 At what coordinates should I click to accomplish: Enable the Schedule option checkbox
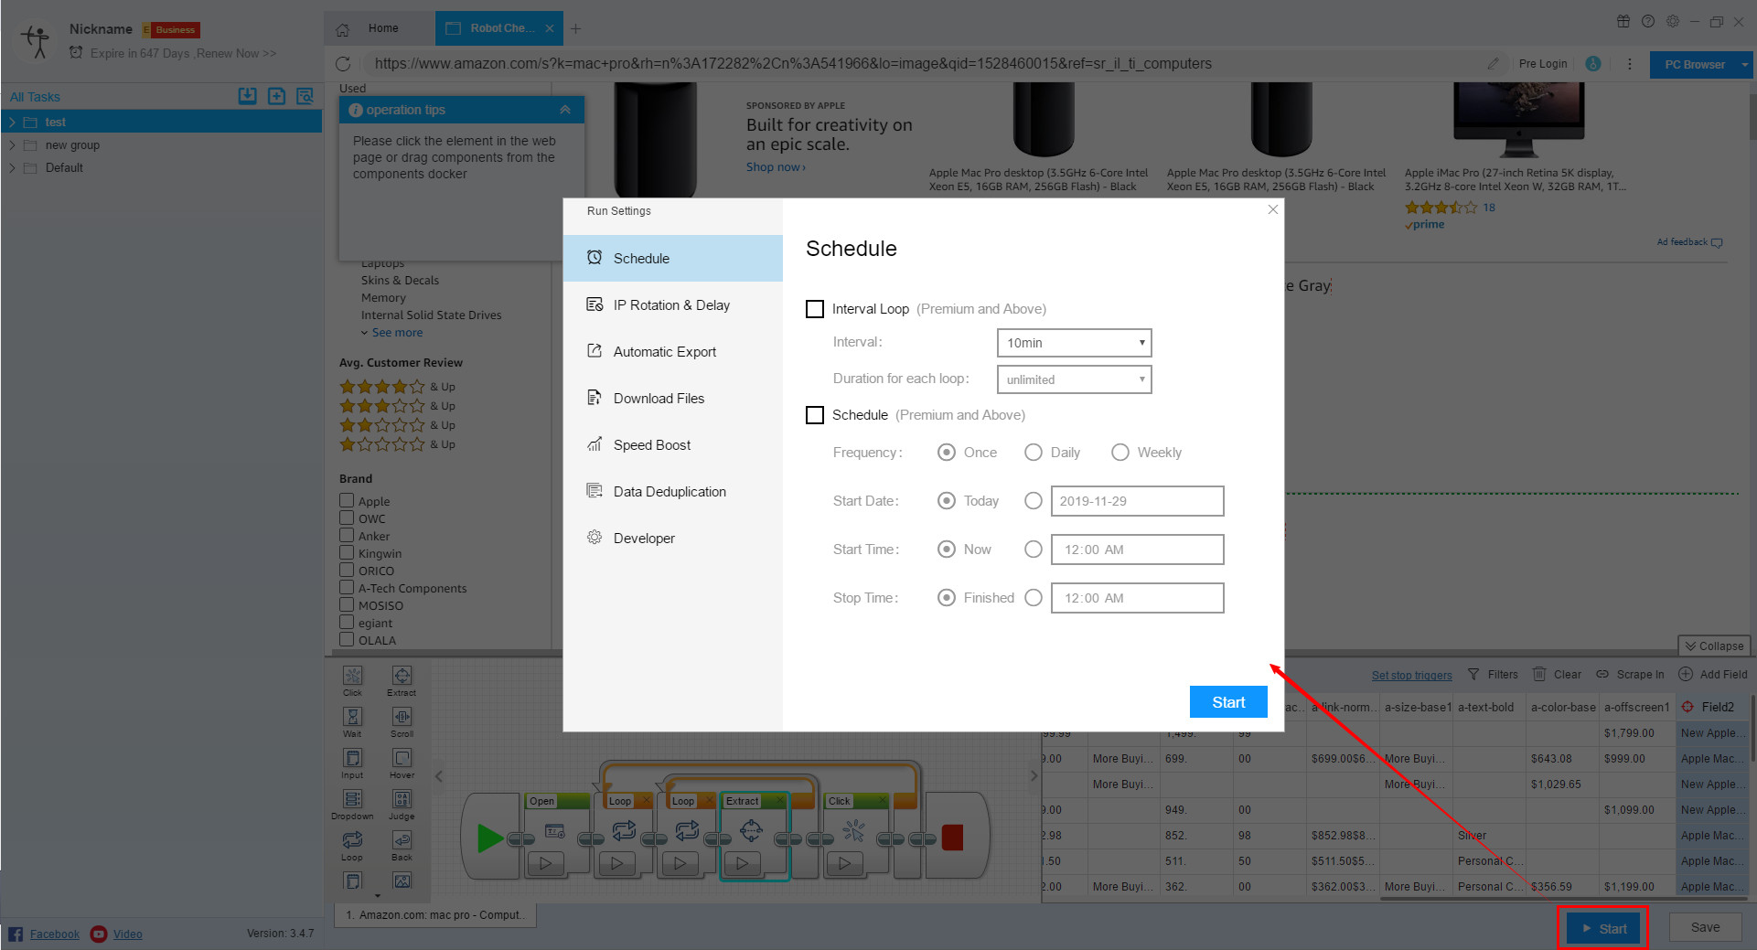[x=815, y=415]
